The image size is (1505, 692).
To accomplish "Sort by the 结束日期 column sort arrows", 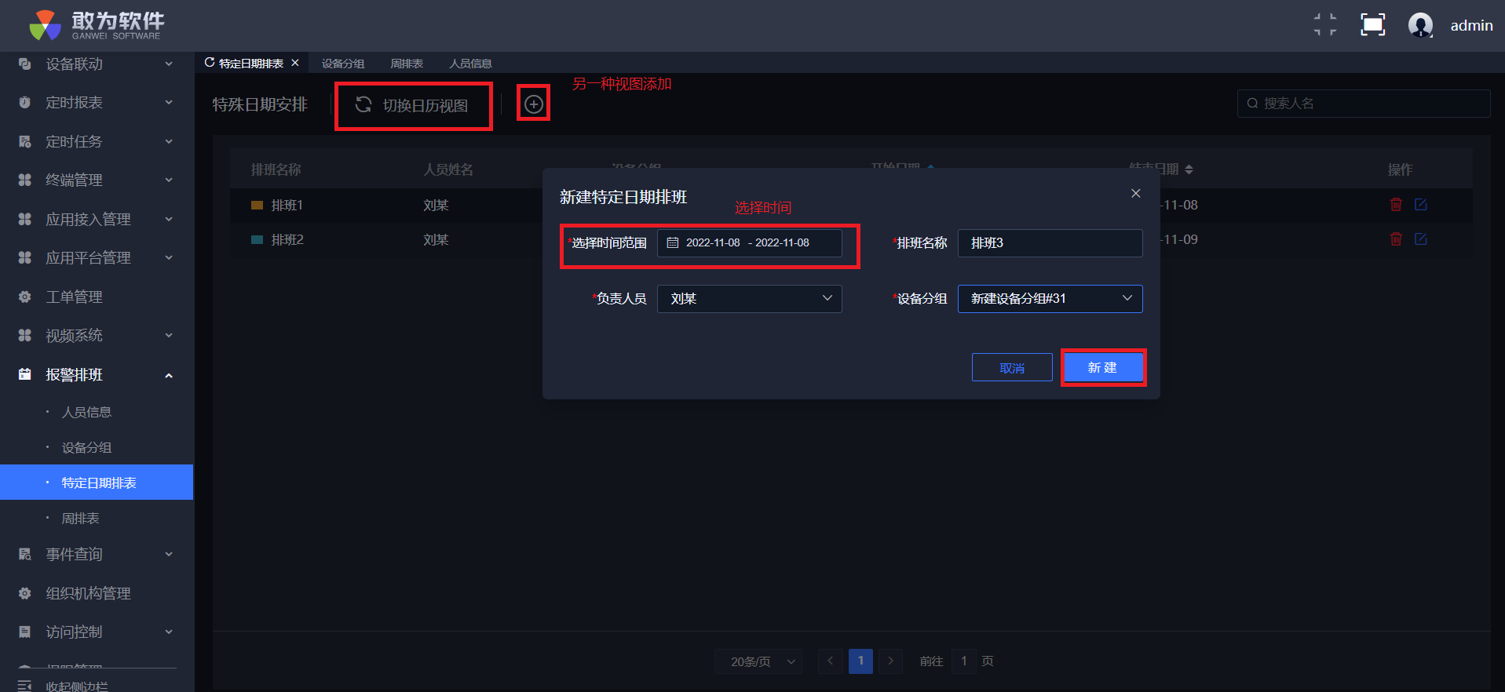I will pyautogui.click(x=1189, y=169).
